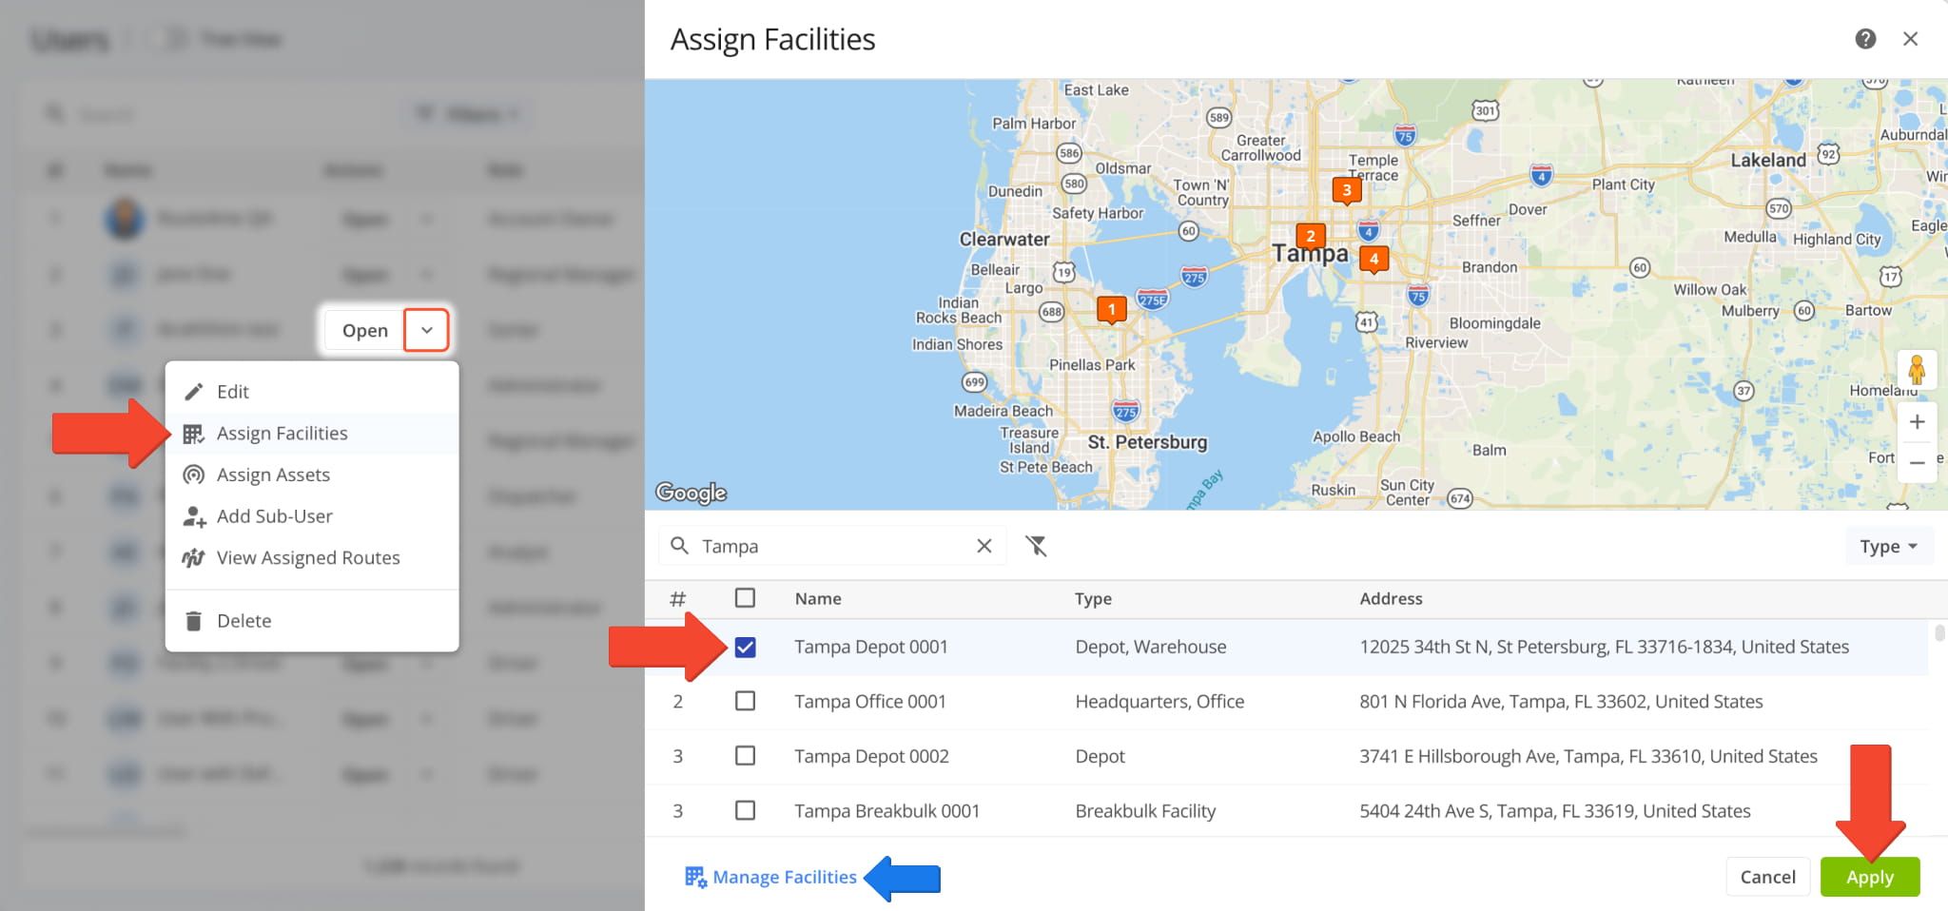Uncheck Tampa Depot 0001 checkbox
Screen dimensions: 1948x911
coord(746,648)
